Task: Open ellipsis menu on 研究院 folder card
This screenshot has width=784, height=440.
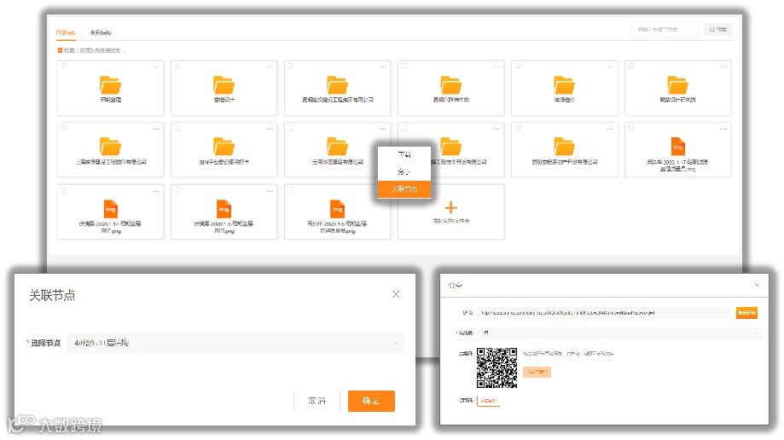Action: pyautogui.click(x=723, y=67)
